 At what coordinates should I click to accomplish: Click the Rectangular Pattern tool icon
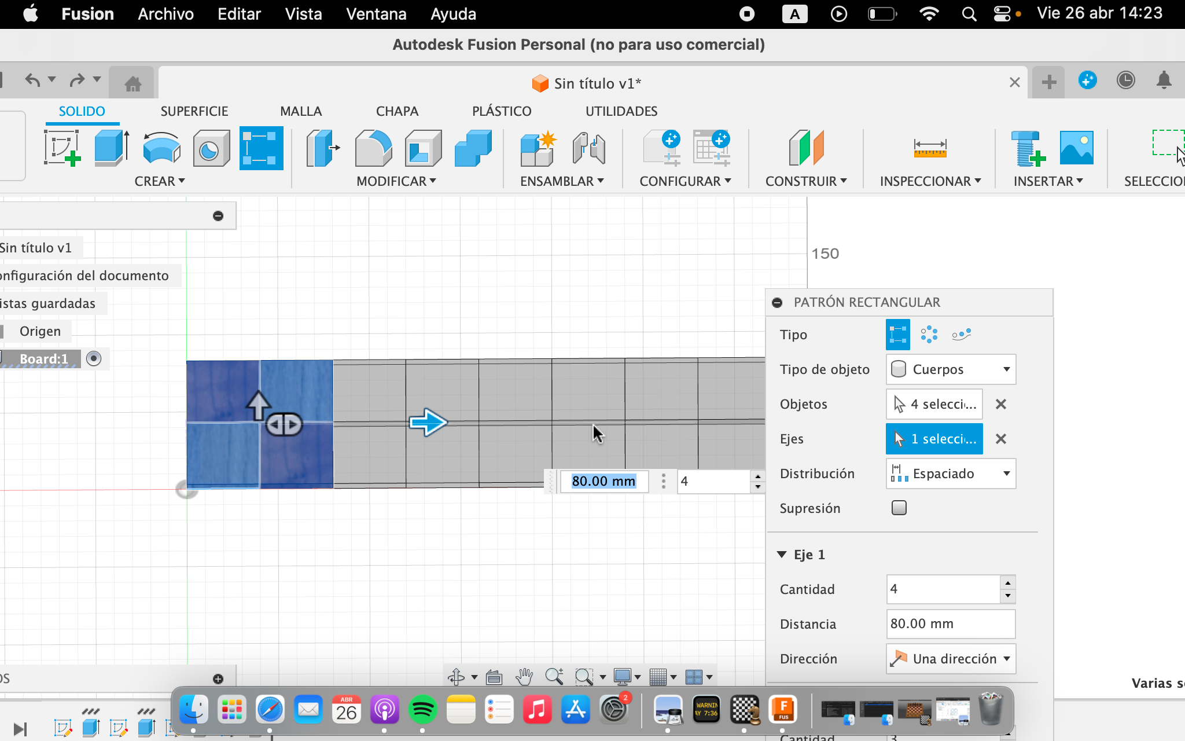[262, 148]
